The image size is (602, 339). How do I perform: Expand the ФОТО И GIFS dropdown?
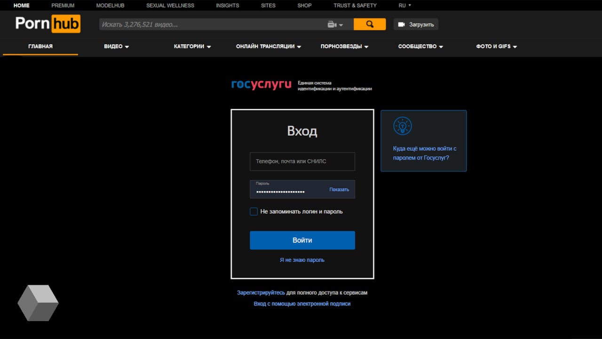point(497,47)
